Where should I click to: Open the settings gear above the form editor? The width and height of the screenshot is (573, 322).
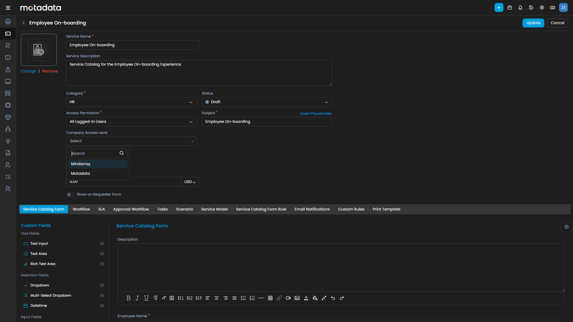pyautogui.click(x=567, y=227)
